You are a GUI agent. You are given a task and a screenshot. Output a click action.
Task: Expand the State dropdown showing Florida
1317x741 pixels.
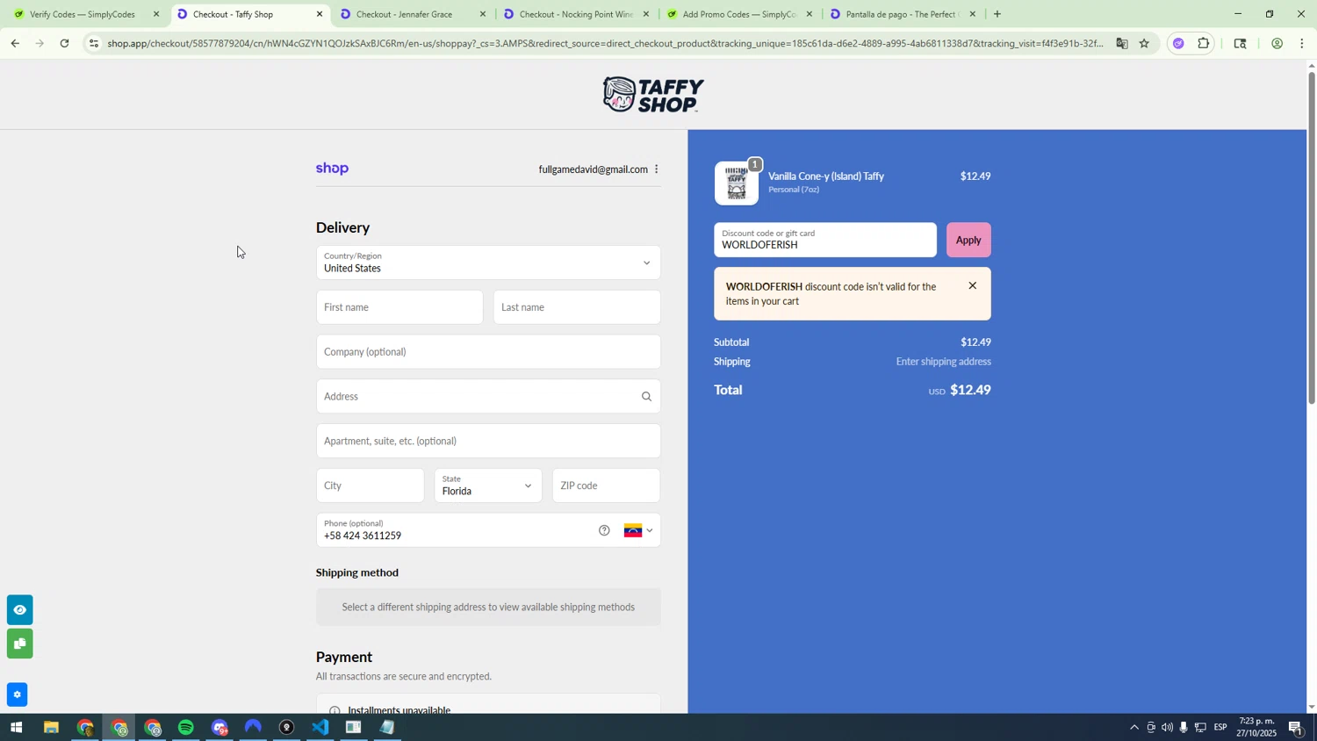click(x=488, y=486)
